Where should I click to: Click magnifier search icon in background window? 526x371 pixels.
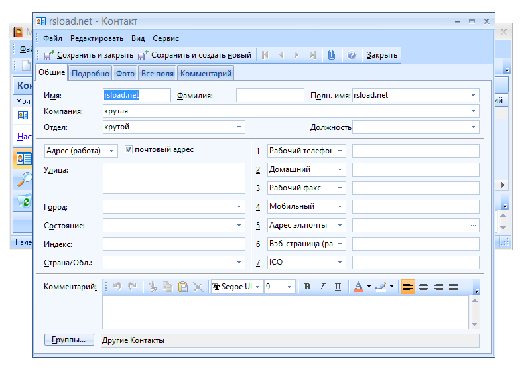tap(24, 179)
